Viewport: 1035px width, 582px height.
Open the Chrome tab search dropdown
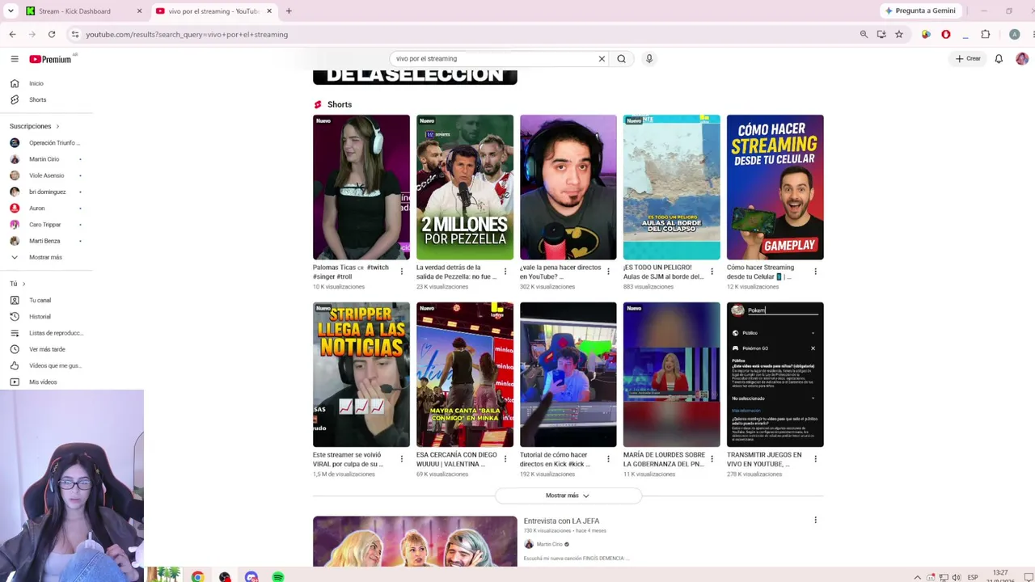[11, 11]
